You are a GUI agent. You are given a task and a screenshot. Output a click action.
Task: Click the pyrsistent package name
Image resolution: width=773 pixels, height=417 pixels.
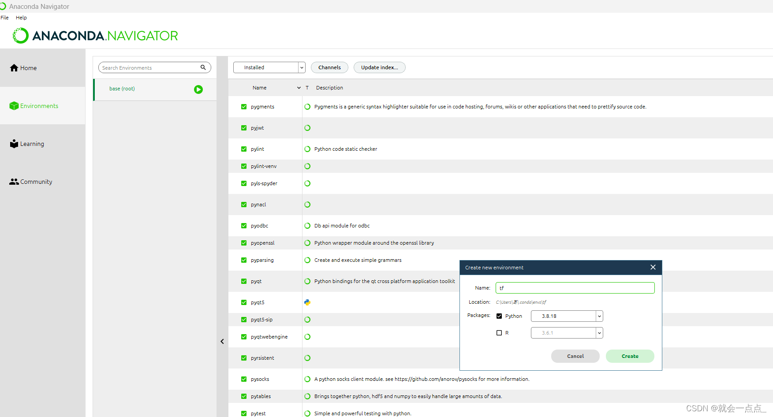click(x=262, y=358)
